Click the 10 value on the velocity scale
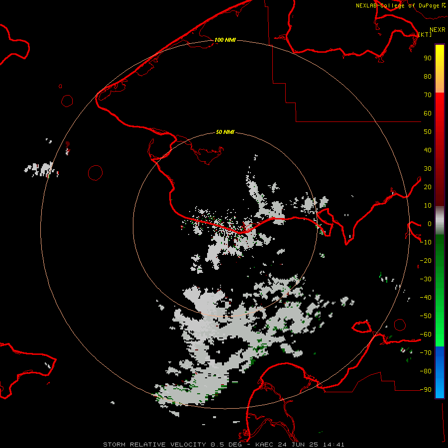The width and height of the screenshot is (448, 448). point(428,206)
